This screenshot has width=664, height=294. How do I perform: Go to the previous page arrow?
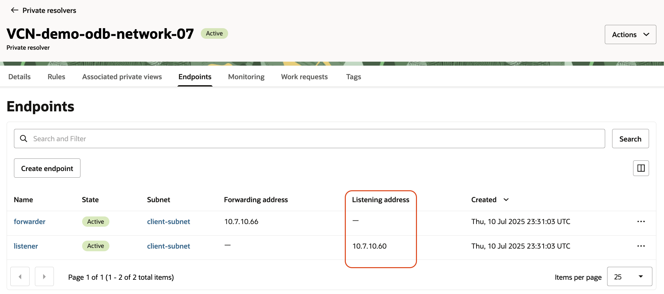point(20,276)
